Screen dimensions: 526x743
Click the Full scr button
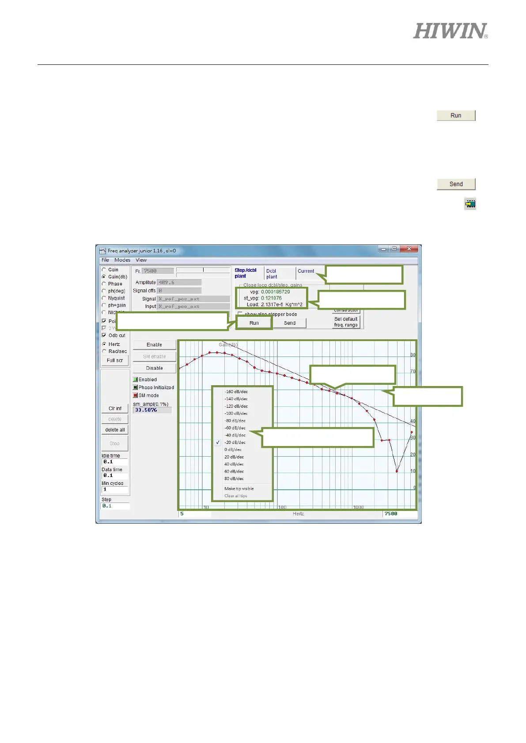coord(115,360)
